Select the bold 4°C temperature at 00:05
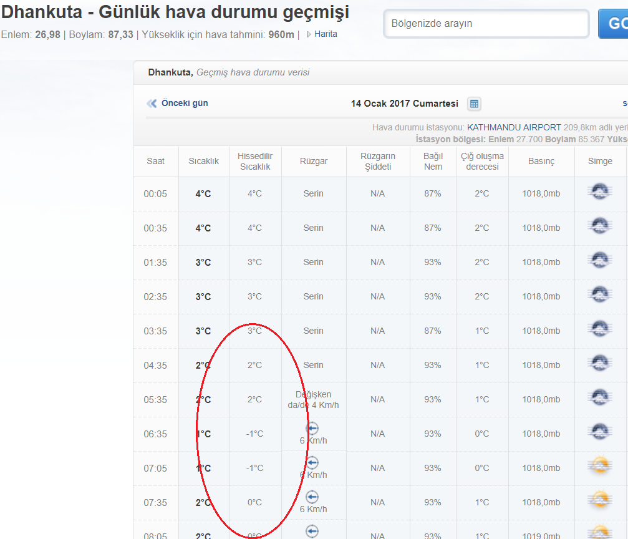628x539 pixels. 203,194
